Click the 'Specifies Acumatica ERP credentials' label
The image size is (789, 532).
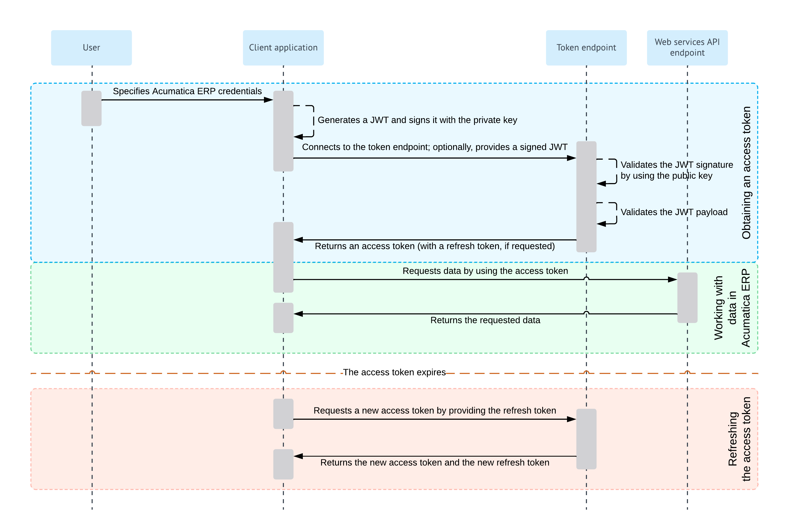coord(187,91)
